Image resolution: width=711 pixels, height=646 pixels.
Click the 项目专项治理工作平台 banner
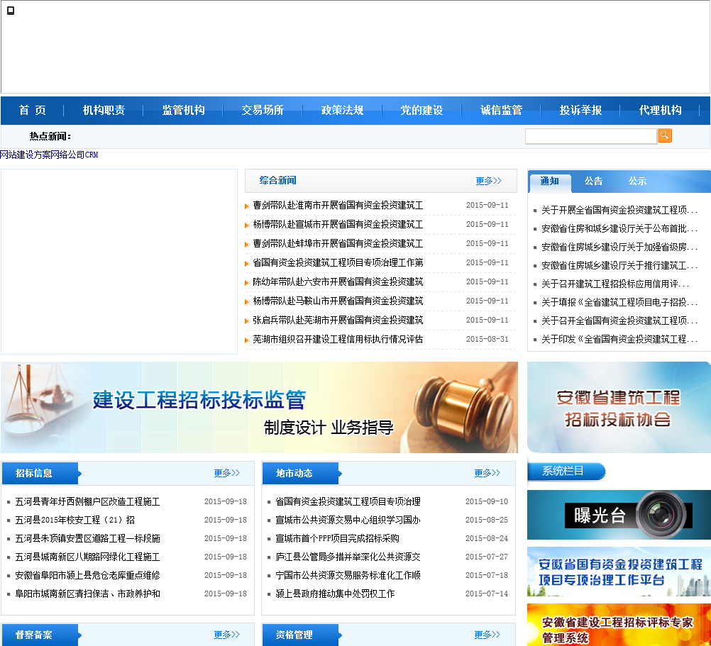pos(619,572)
